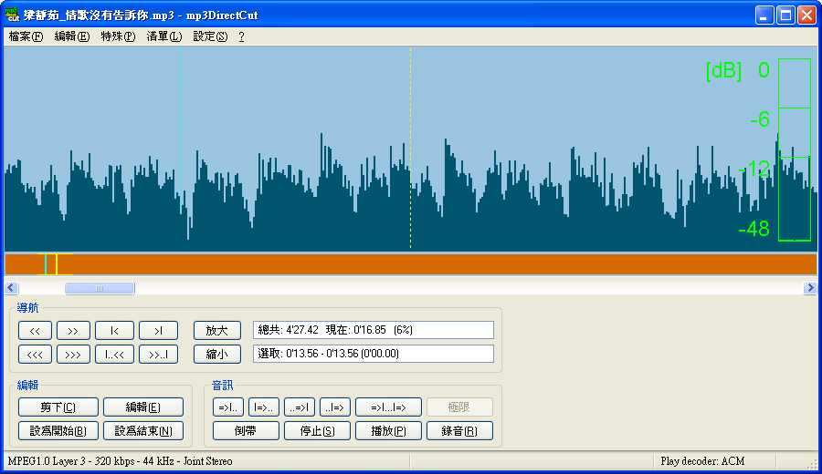Click the ..=>| audio preview button
This screenshot has height=474, width=822.
click(x=300, y=407)
